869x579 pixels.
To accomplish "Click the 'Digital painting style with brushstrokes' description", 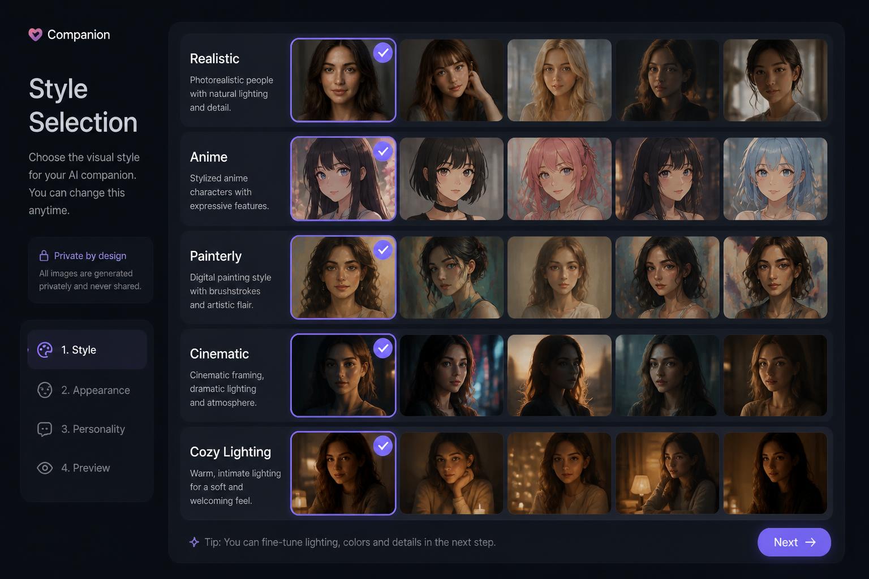I will click(x=230, y=291).
